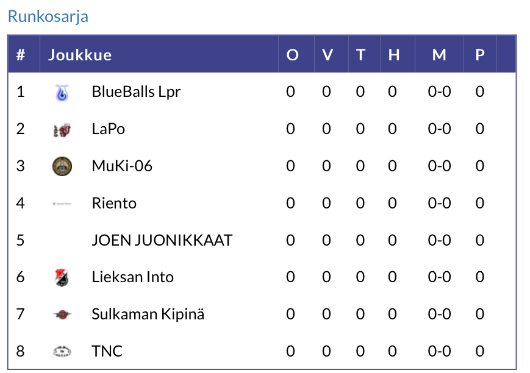The width and height of the screenshot is (530, 373).
Task: Sort by the # rank column header
Action: click(21, 55)
